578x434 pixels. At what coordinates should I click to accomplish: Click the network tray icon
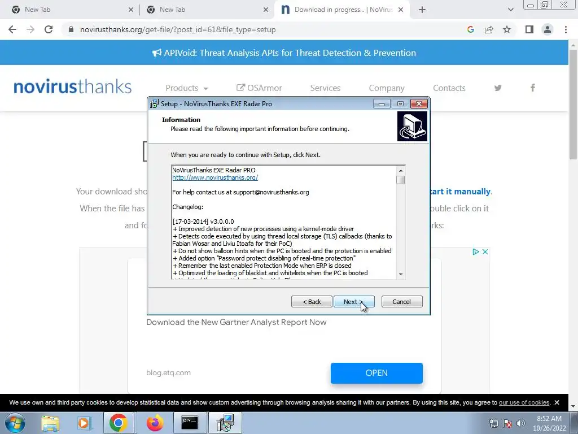493,423
